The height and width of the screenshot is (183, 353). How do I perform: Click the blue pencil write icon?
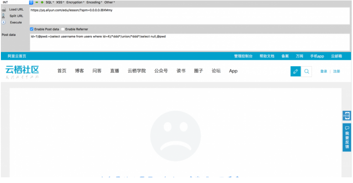[296, 71]
